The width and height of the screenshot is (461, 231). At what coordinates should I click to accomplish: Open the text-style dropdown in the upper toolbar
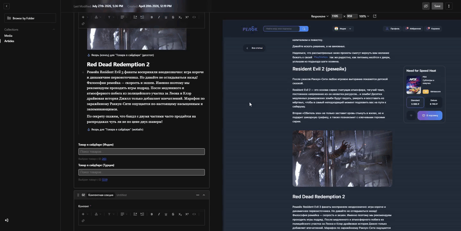(x=111, y=17)
